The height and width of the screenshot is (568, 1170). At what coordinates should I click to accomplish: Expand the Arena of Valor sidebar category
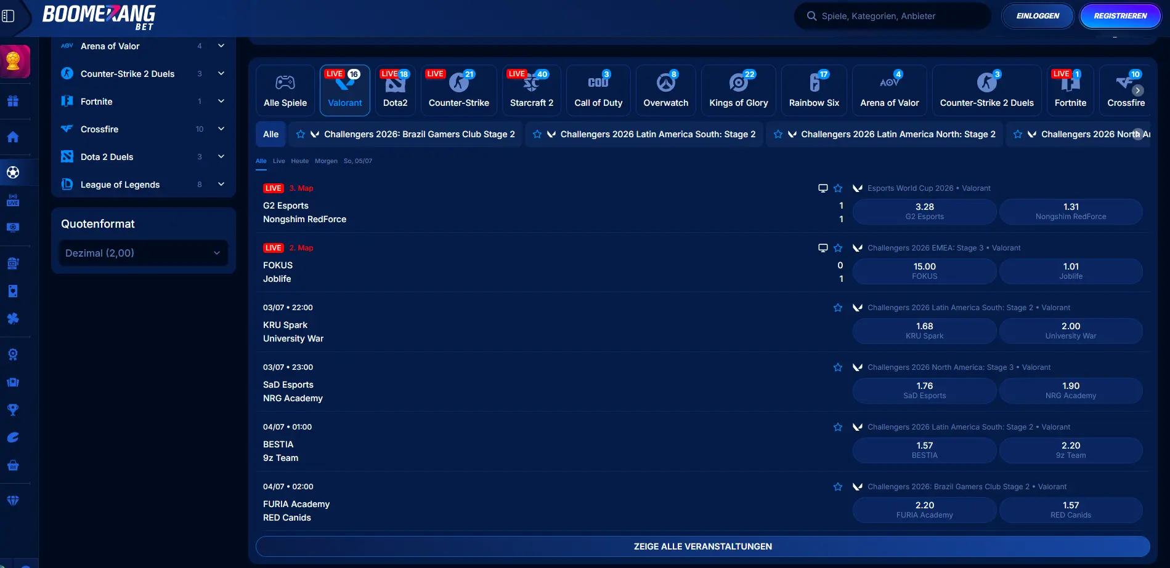point(221,46)
